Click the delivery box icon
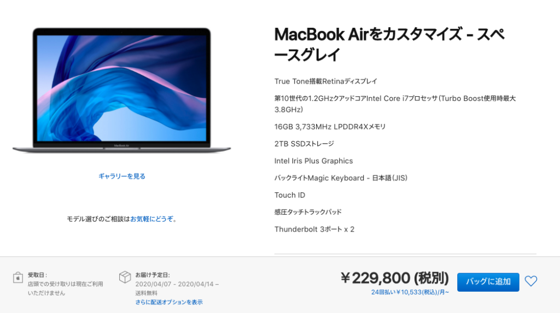The image size is (560, 313). tap(125, 276)
